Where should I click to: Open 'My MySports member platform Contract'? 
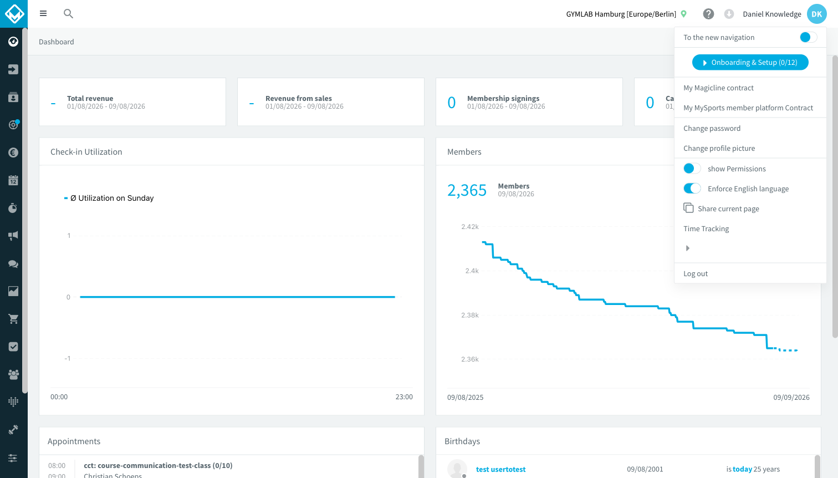coord(748,108)
